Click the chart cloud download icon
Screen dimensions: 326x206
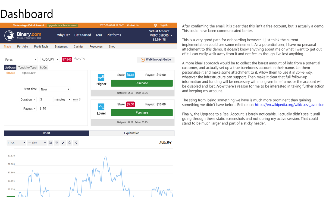[x=70, y=143]
